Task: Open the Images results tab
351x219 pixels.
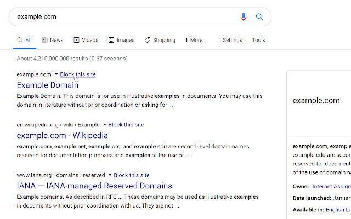Action: (121, 40)
